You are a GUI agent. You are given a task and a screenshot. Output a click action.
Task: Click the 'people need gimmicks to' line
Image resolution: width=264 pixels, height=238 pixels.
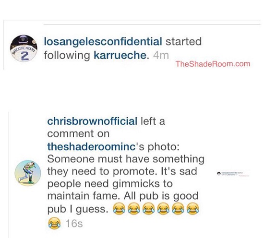[110, 184]
